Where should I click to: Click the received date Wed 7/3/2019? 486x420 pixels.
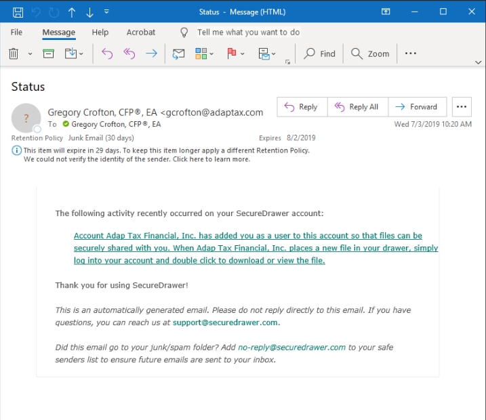click(x=432, y=124)
